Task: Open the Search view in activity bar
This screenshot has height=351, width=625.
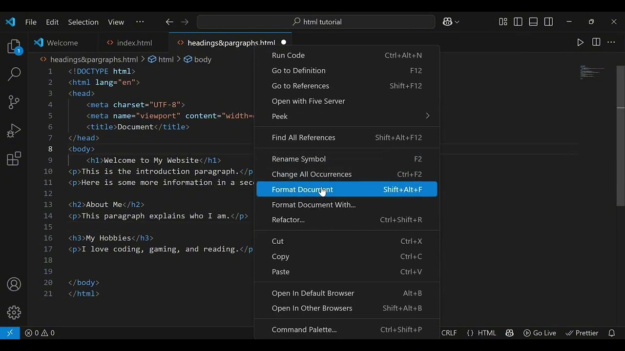Action: [14, 74]
